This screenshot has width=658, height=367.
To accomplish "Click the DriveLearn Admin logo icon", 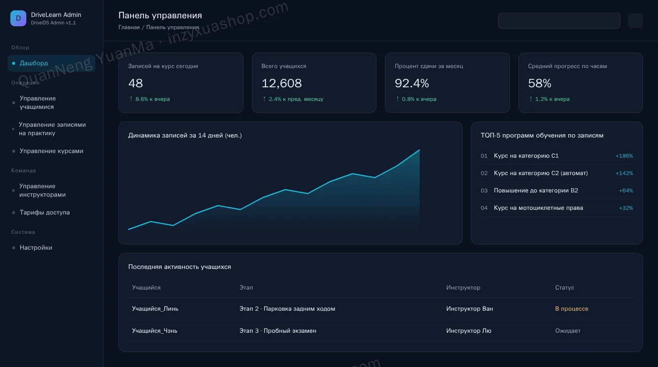I will [x=18, y=18].
